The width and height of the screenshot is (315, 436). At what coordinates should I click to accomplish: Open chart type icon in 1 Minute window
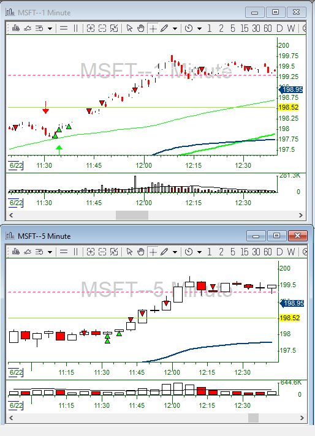(x=16, y=28)
